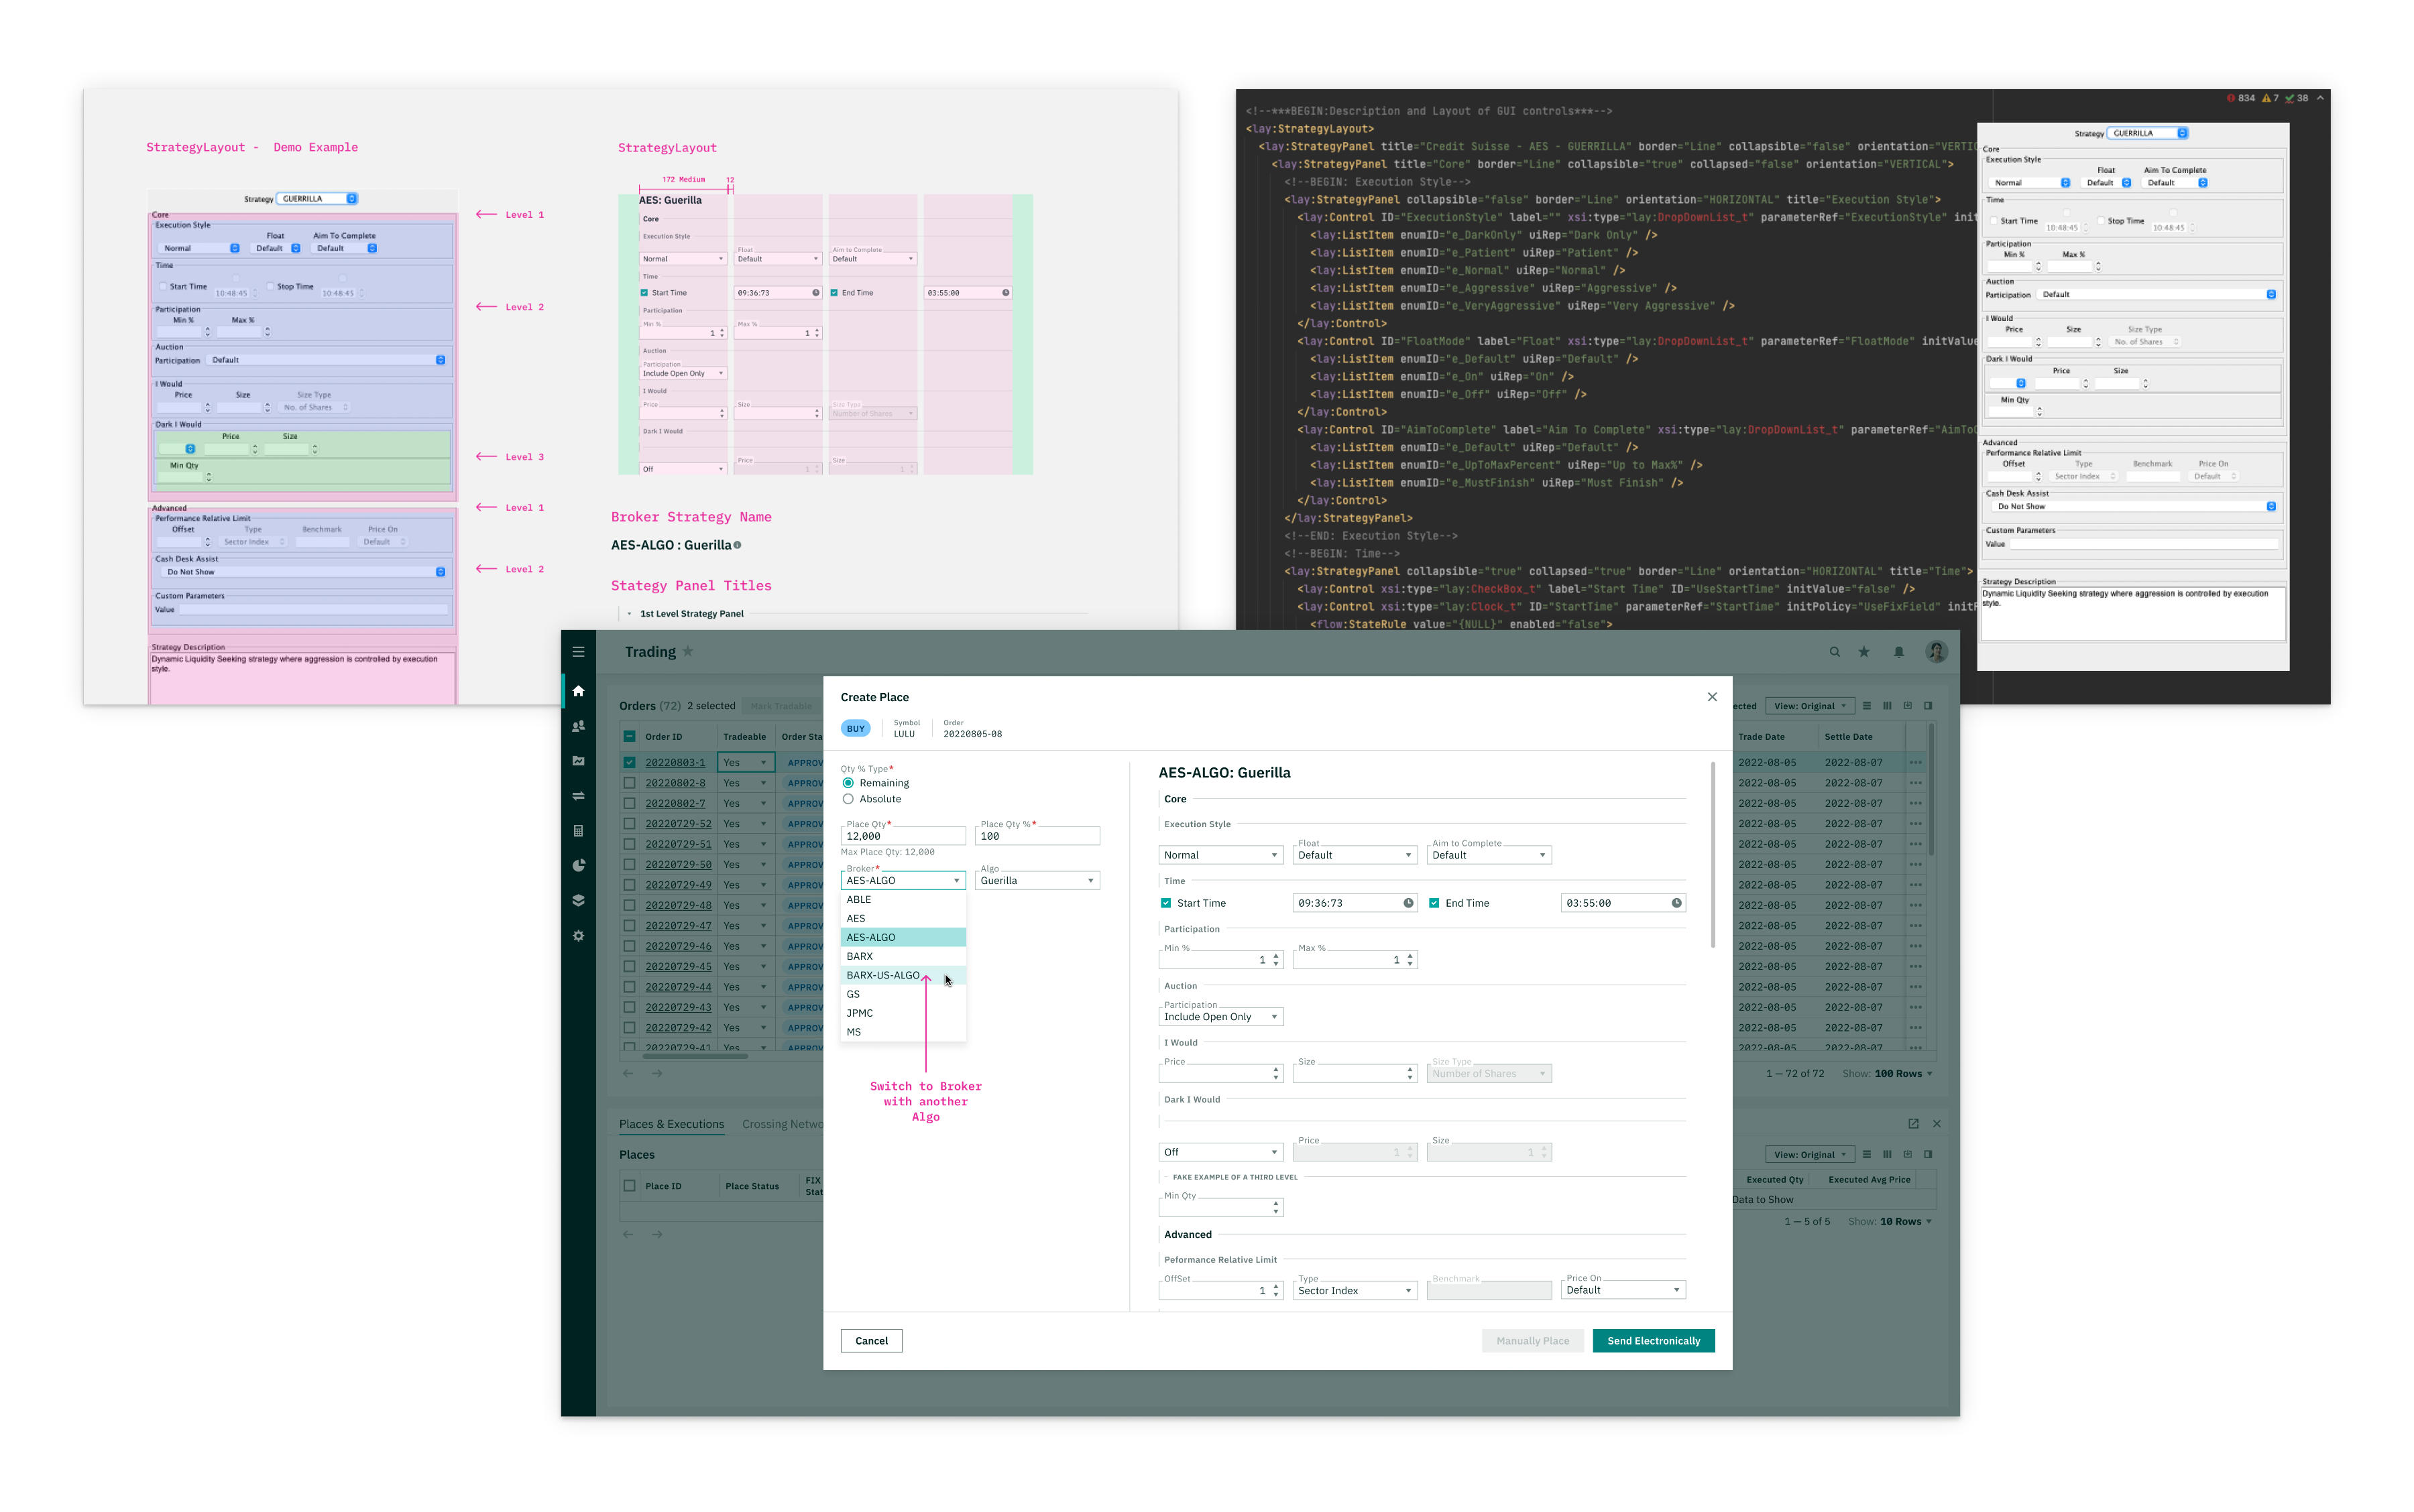Click the Place Qty input field

pos(903,836)
